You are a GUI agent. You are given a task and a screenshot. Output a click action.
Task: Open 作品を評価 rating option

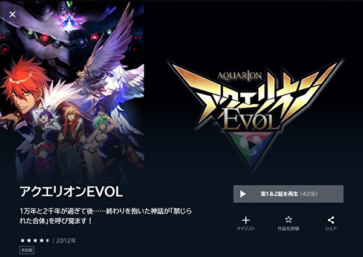pos(289,229)
